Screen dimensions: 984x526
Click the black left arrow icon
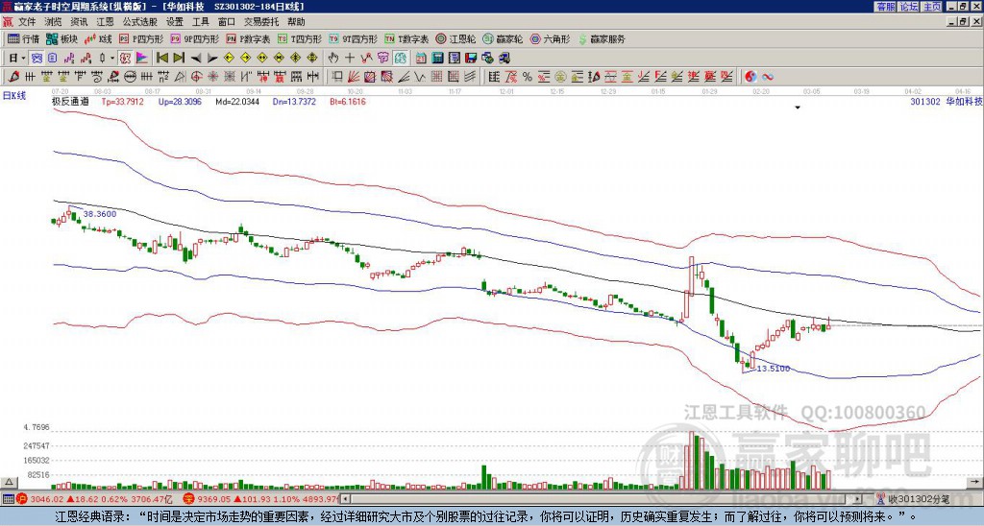196,59
